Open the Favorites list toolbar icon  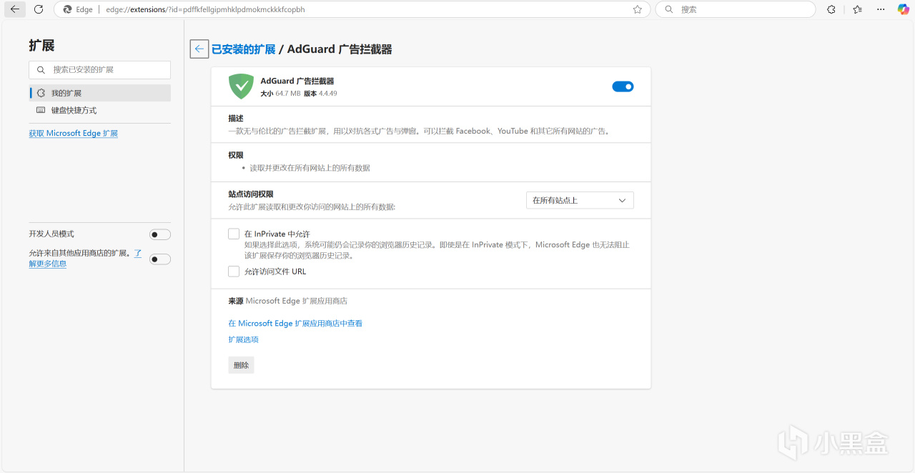857,9
